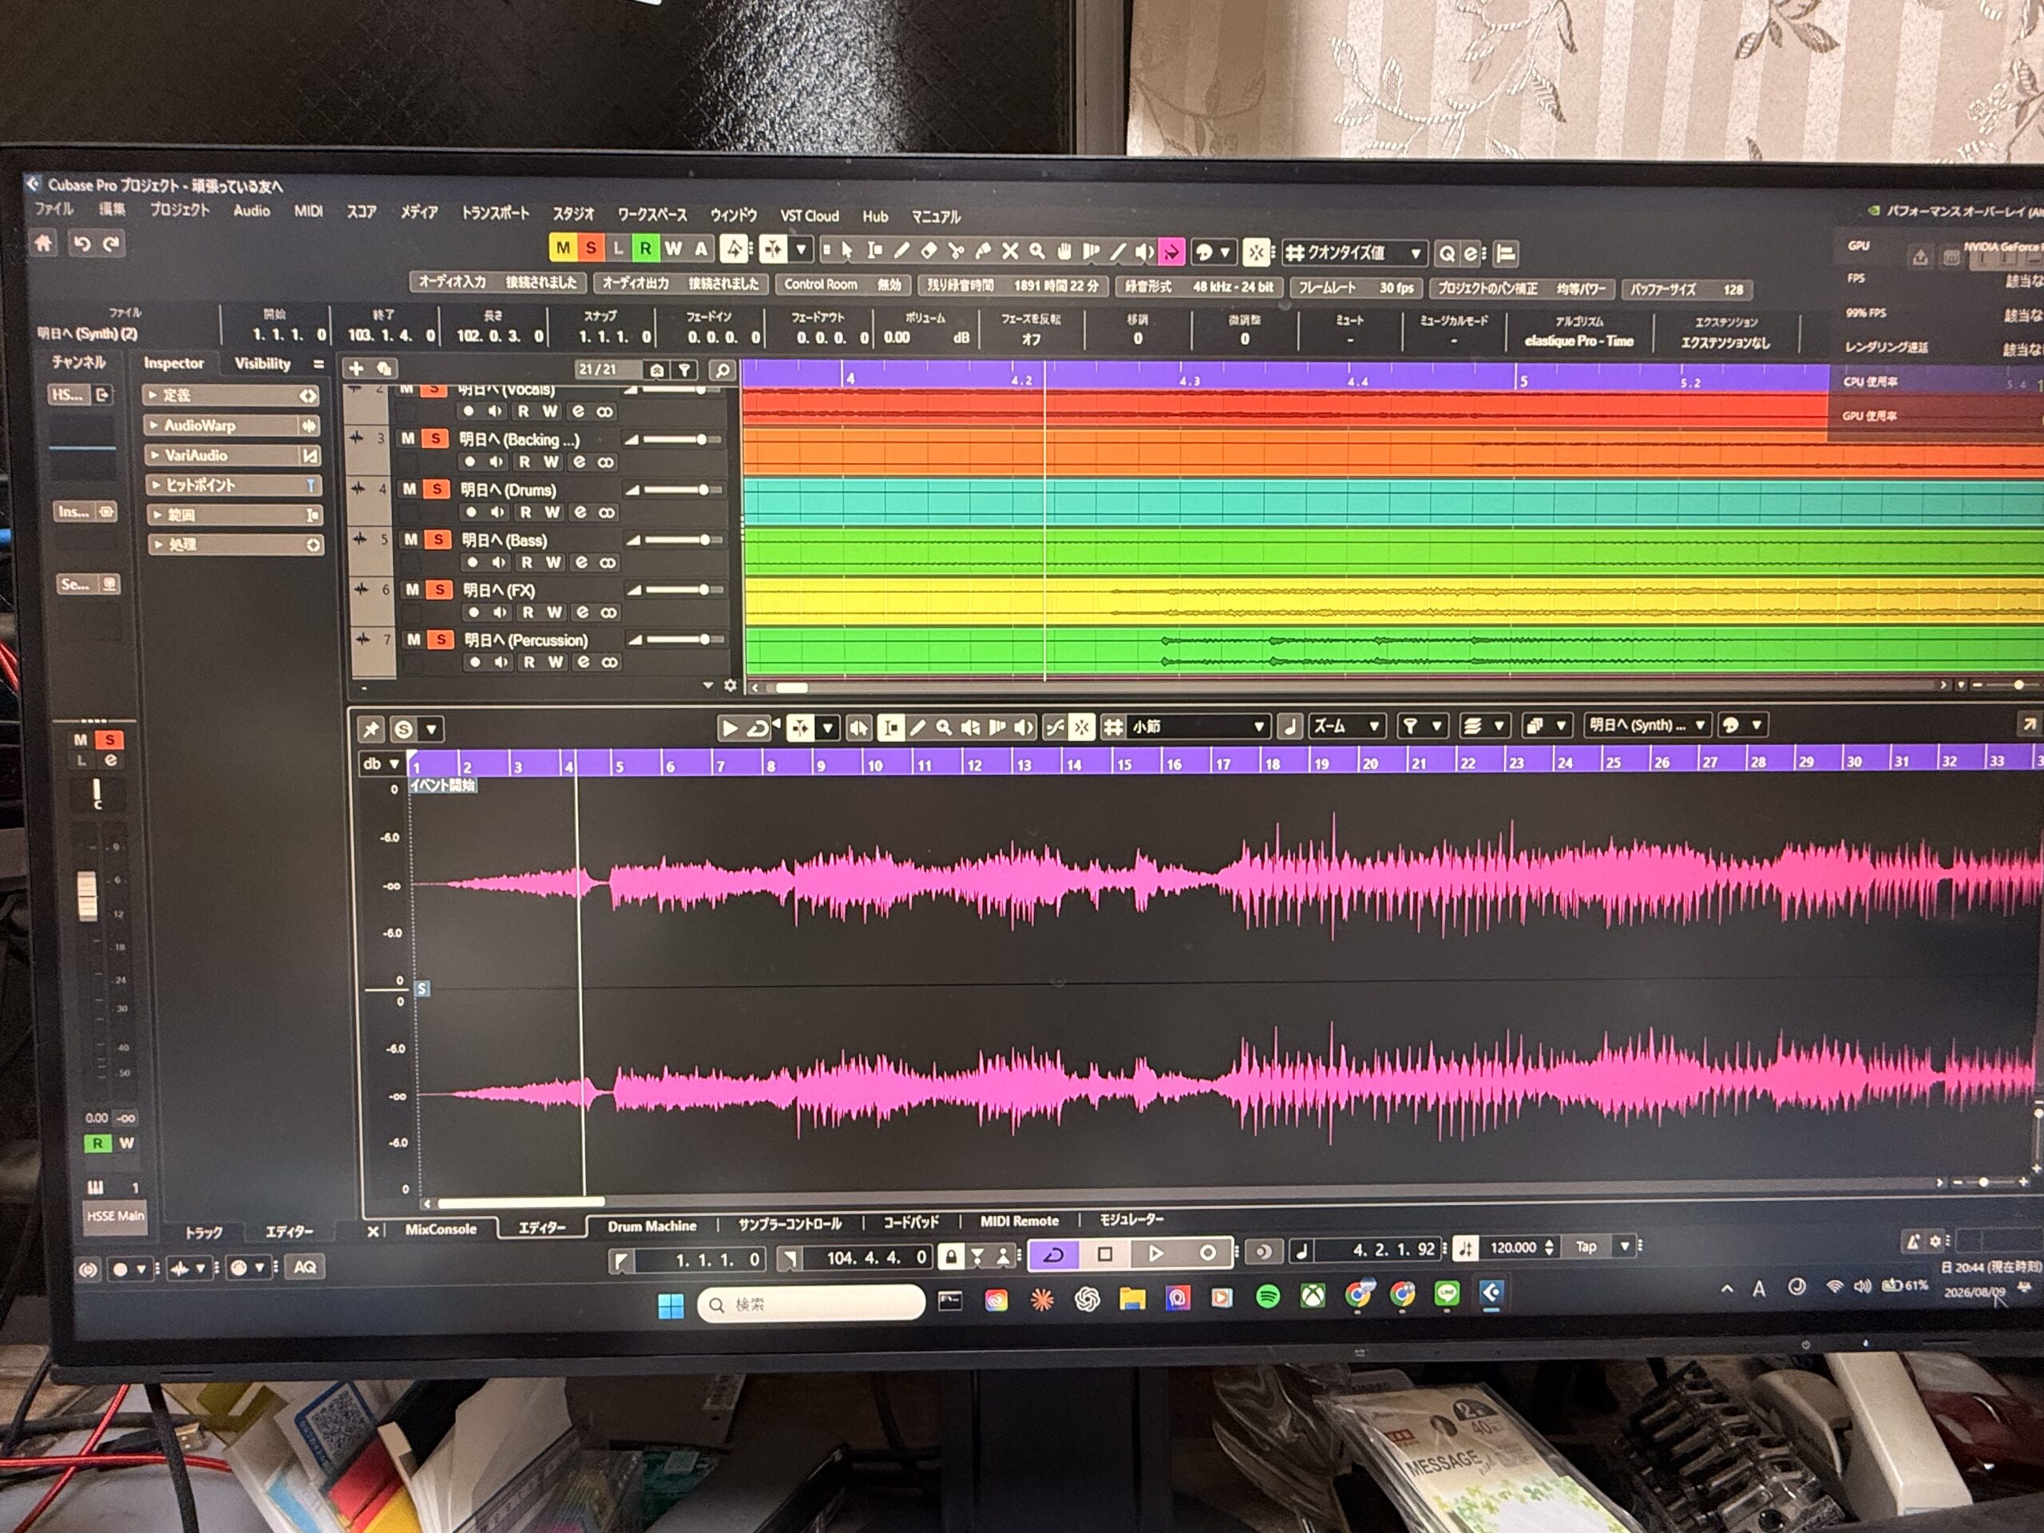Open the プロジェクト menu

pyautogui.click(x=180, y=210)
